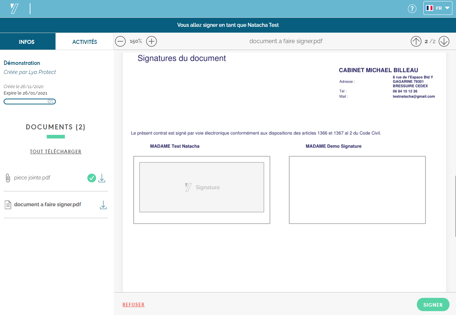
Task: Click TOUT TÉLÉCHARGER link
Action: (x=56, y=152)
